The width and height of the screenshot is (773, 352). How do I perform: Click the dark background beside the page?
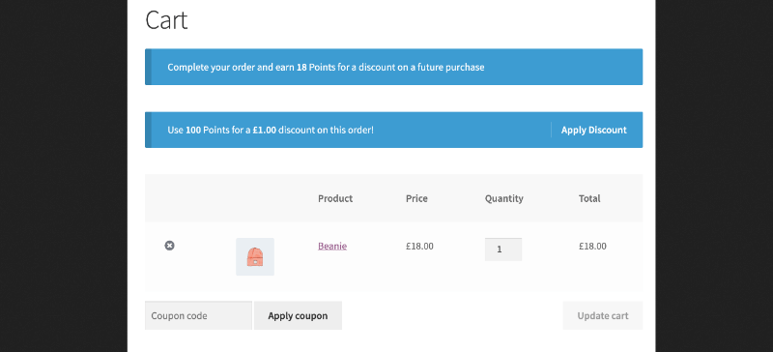click(63, 176)
